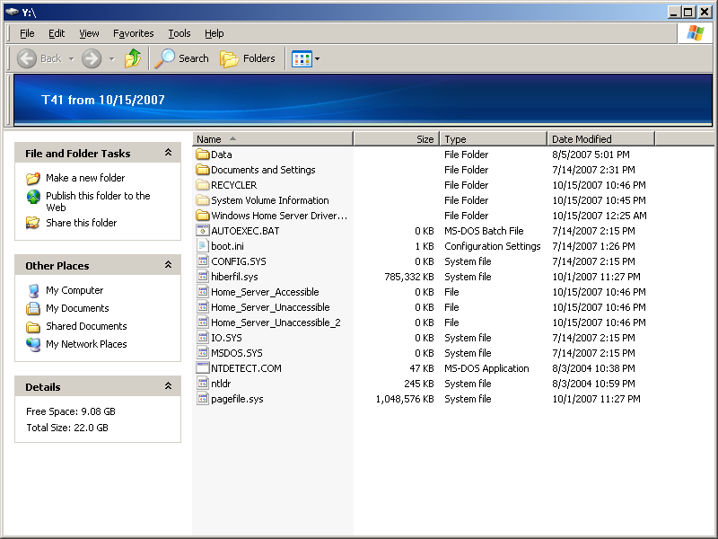Click the Windows flag logo

click(695, 33)
